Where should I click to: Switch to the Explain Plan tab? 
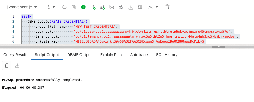click(x=111, y=55)
